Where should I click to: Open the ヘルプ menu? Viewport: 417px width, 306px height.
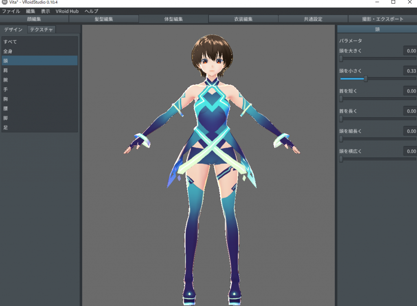[x=91, y=11]
